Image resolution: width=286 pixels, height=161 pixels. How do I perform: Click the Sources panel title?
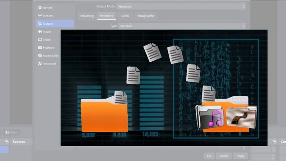pos(19,141)
